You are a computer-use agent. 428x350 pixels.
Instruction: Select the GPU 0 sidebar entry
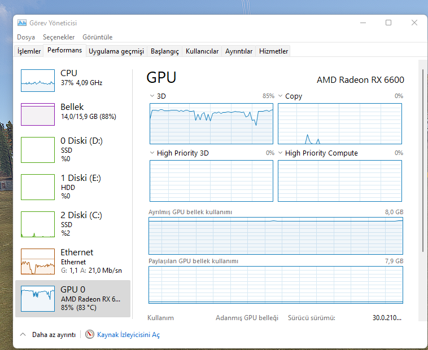tap(73, 299)
